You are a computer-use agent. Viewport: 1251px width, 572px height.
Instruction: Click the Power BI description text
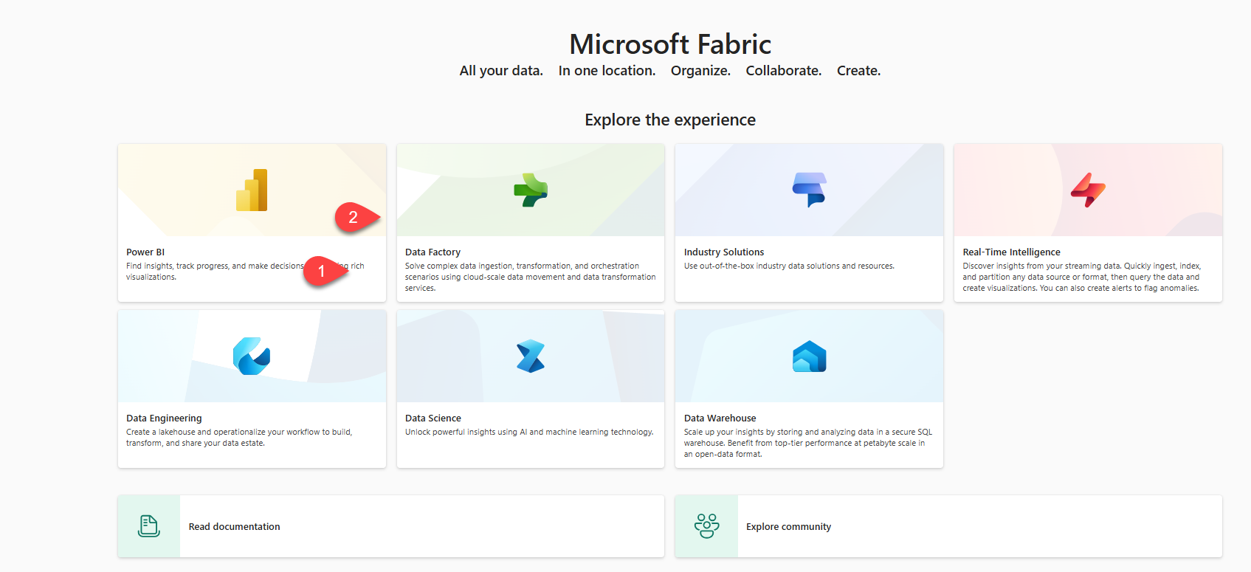click(x=245, y=272)
